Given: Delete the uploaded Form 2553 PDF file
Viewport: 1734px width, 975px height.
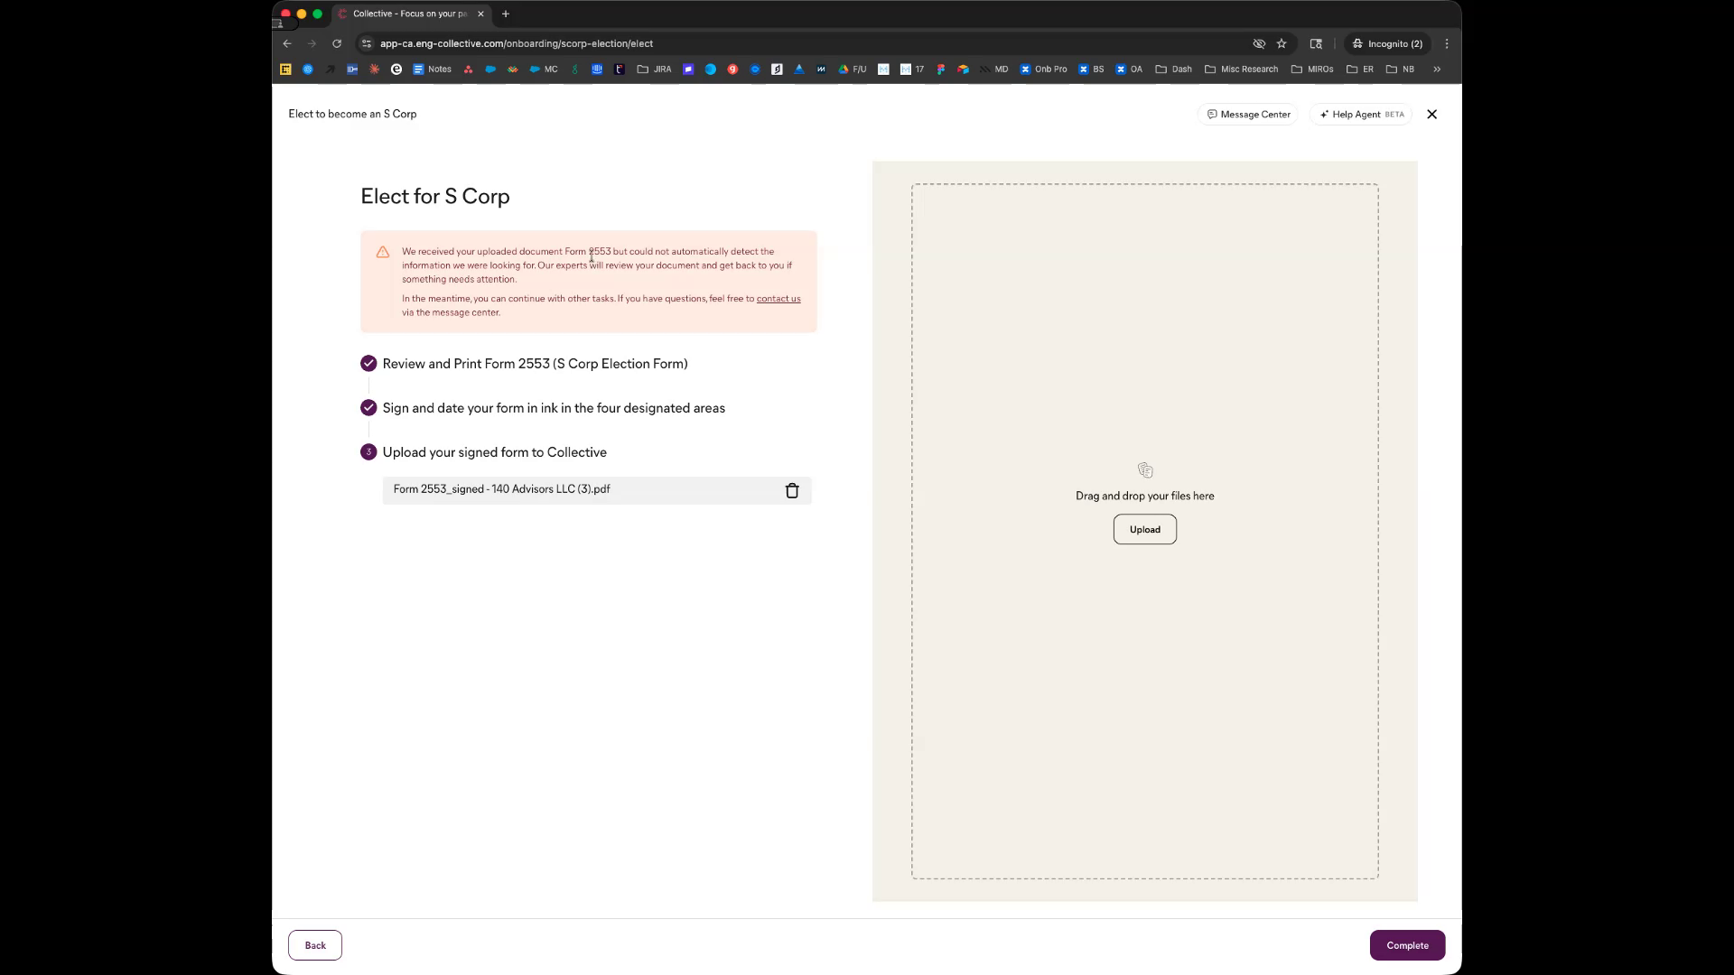Looking at the screenshot, I should [x=792, y=491].
